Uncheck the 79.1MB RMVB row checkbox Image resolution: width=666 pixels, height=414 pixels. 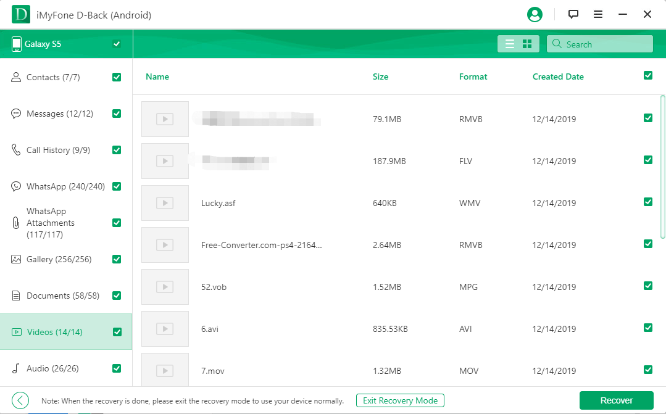(647, 118)
